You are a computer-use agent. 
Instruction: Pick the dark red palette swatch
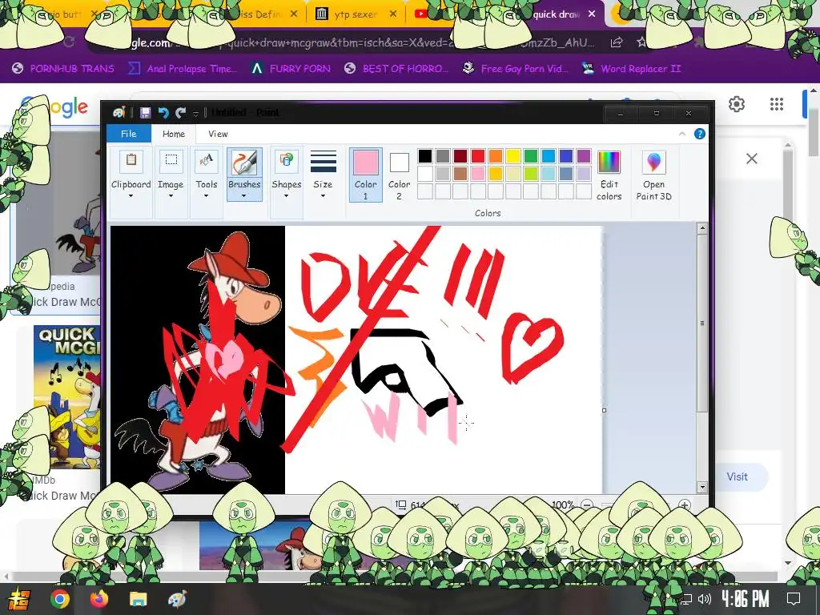click(460, 156)
